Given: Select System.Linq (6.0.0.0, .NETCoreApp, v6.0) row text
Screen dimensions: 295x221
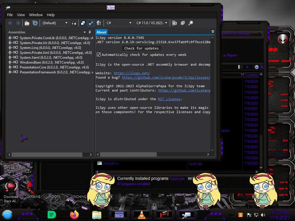Looking at the screenshot, I should click(x=50, y=48).
